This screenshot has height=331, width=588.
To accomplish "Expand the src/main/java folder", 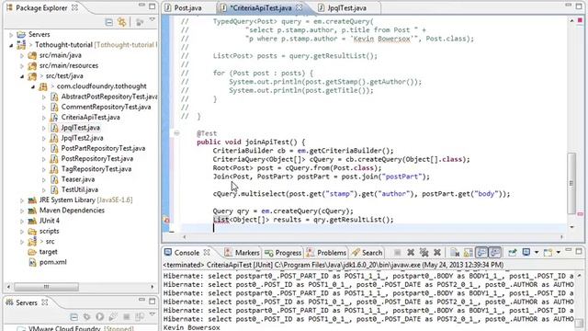I will (21, 55).
